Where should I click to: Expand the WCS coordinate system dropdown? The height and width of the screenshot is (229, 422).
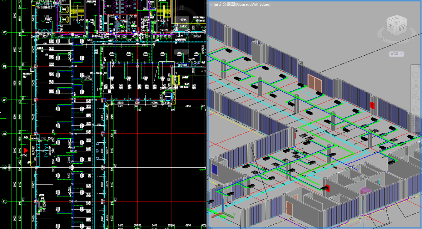coord(397,54)
